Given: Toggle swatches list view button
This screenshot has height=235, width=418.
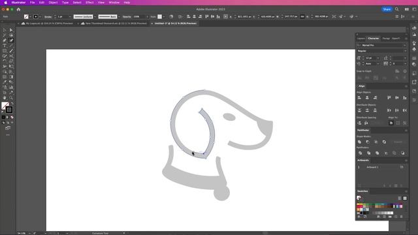Looking at the screenshot, I should pos(399,198).
